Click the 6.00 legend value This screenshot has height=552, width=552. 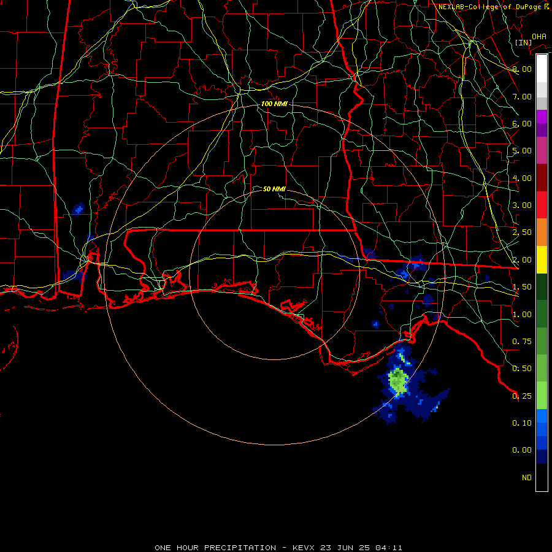click(522, 123)
